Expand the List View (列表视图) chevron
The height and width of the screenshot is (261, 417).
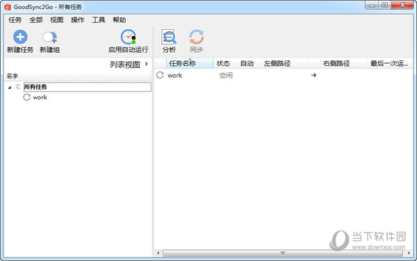click(x=146, y=64)
